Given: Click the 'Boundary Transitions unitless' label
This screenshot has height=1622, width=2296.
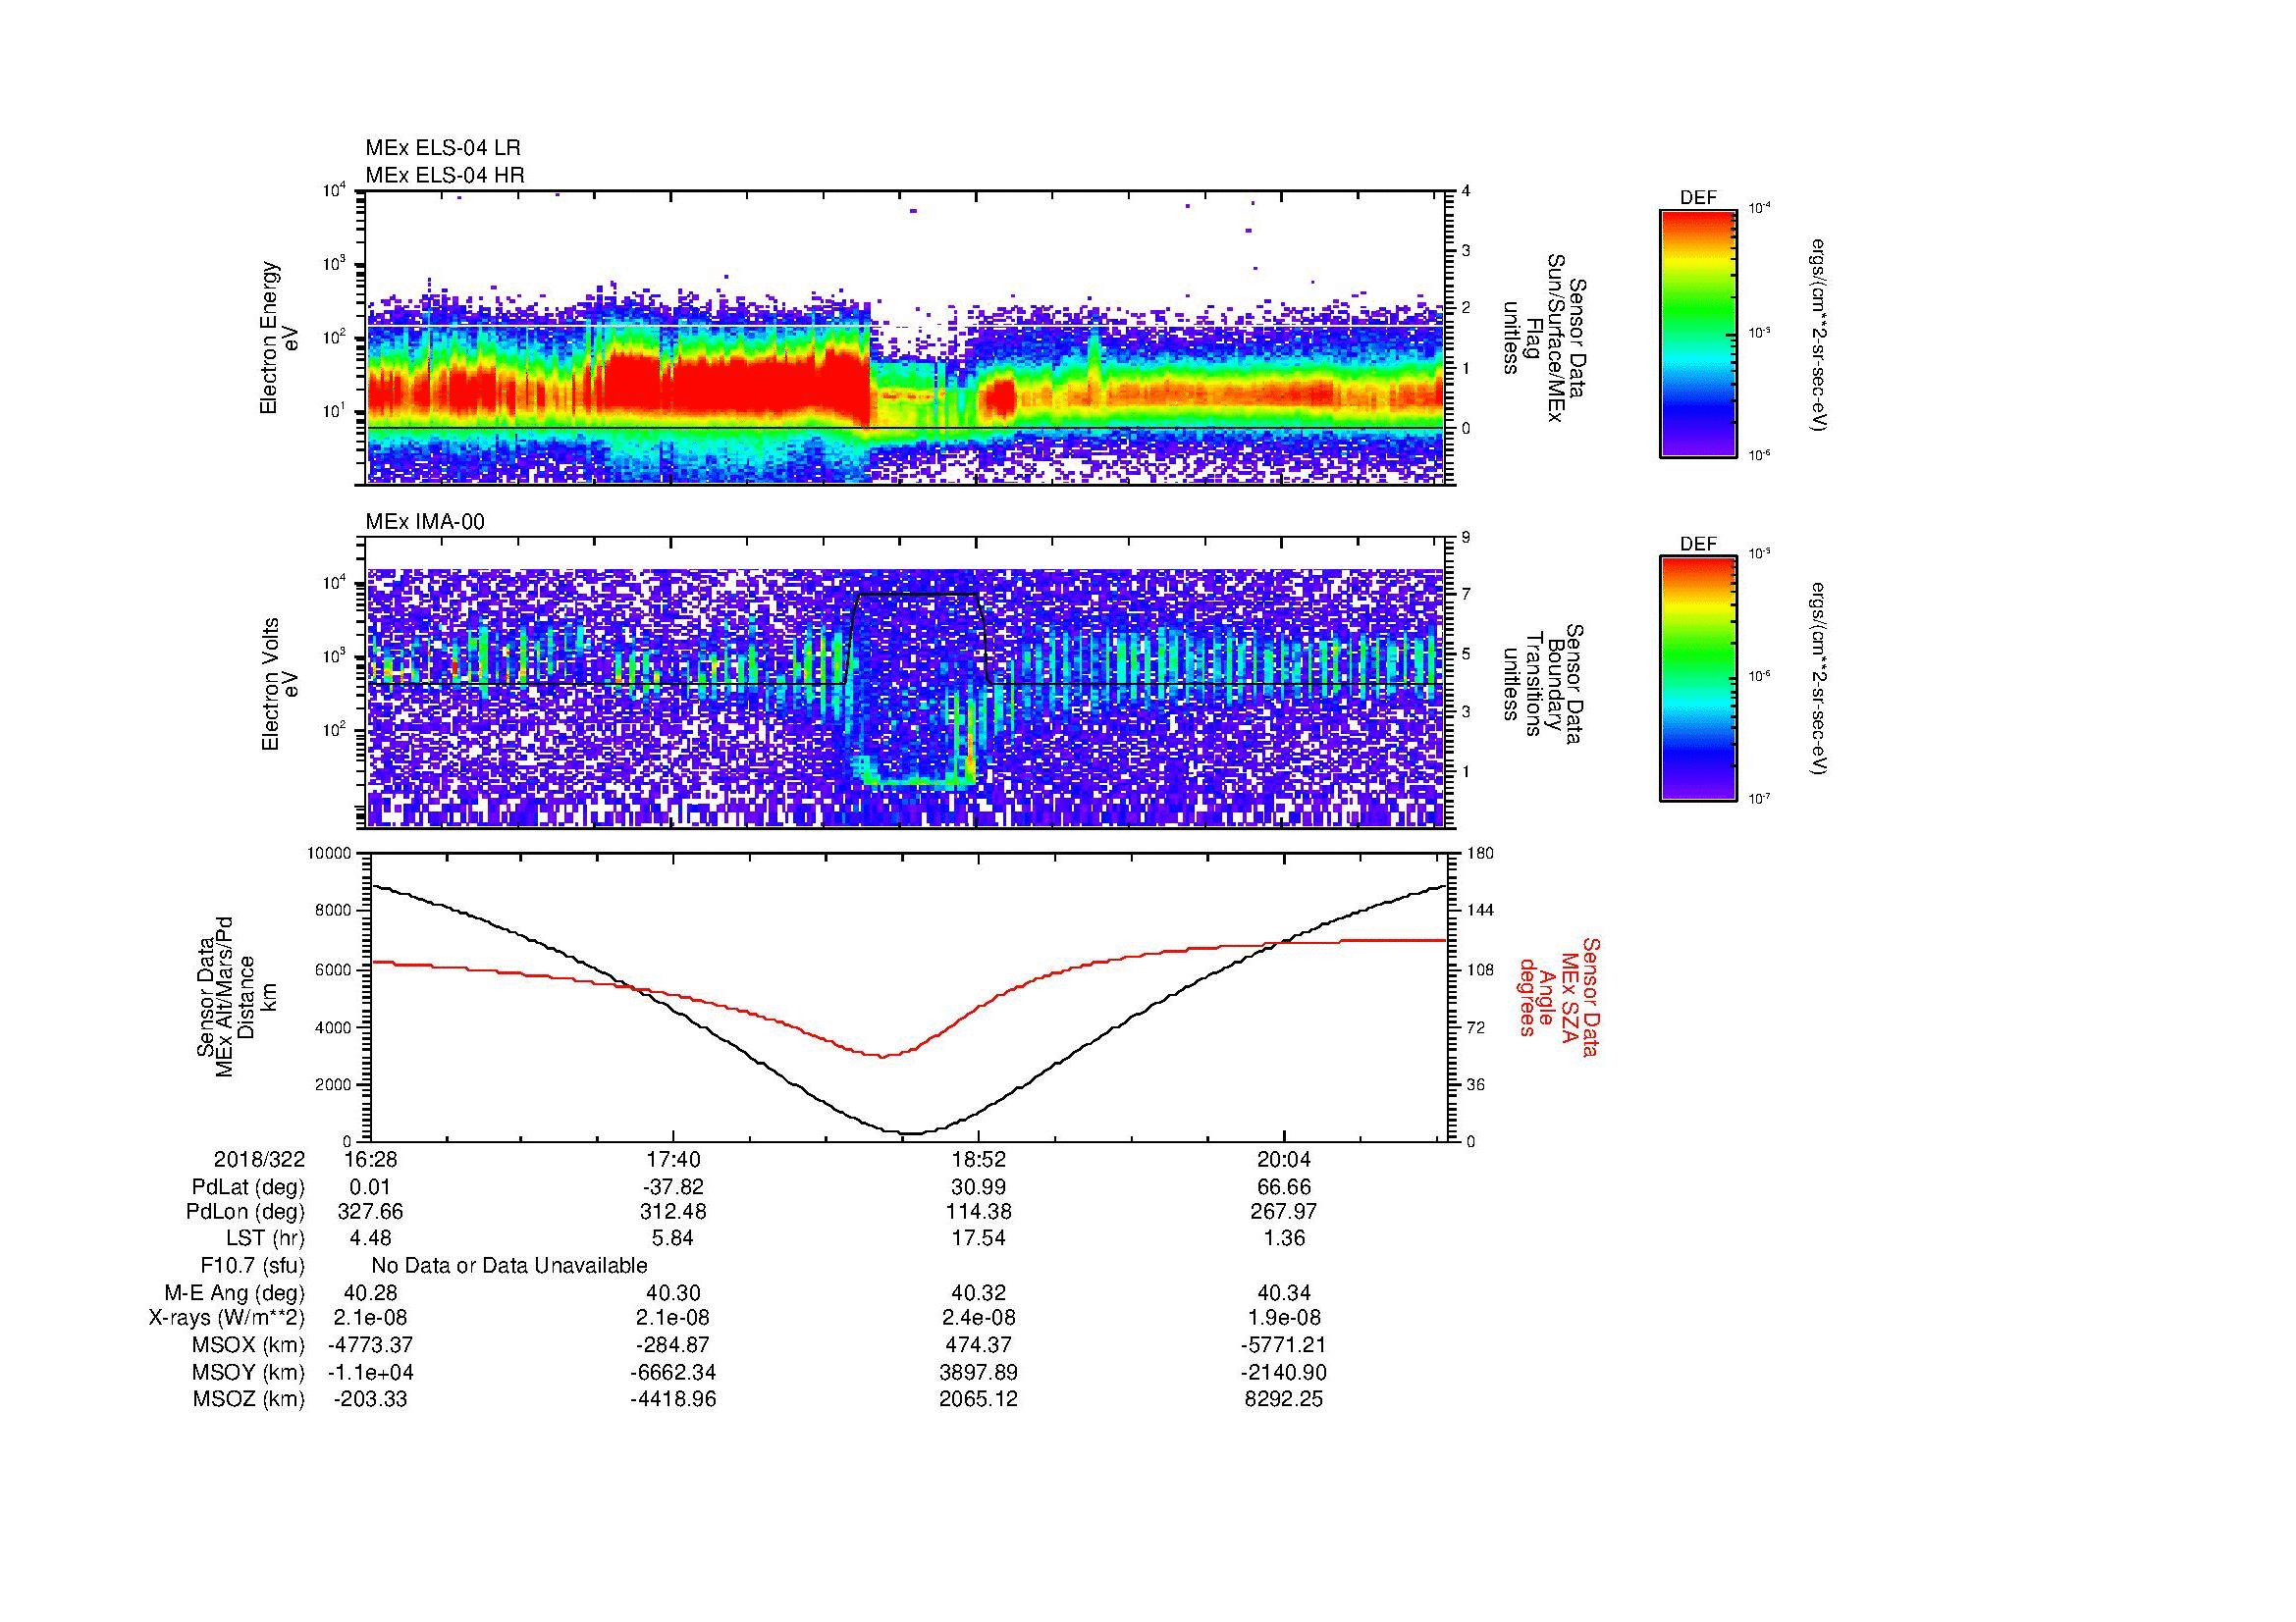Looking at the screenshot, I should coord(1545,686).
